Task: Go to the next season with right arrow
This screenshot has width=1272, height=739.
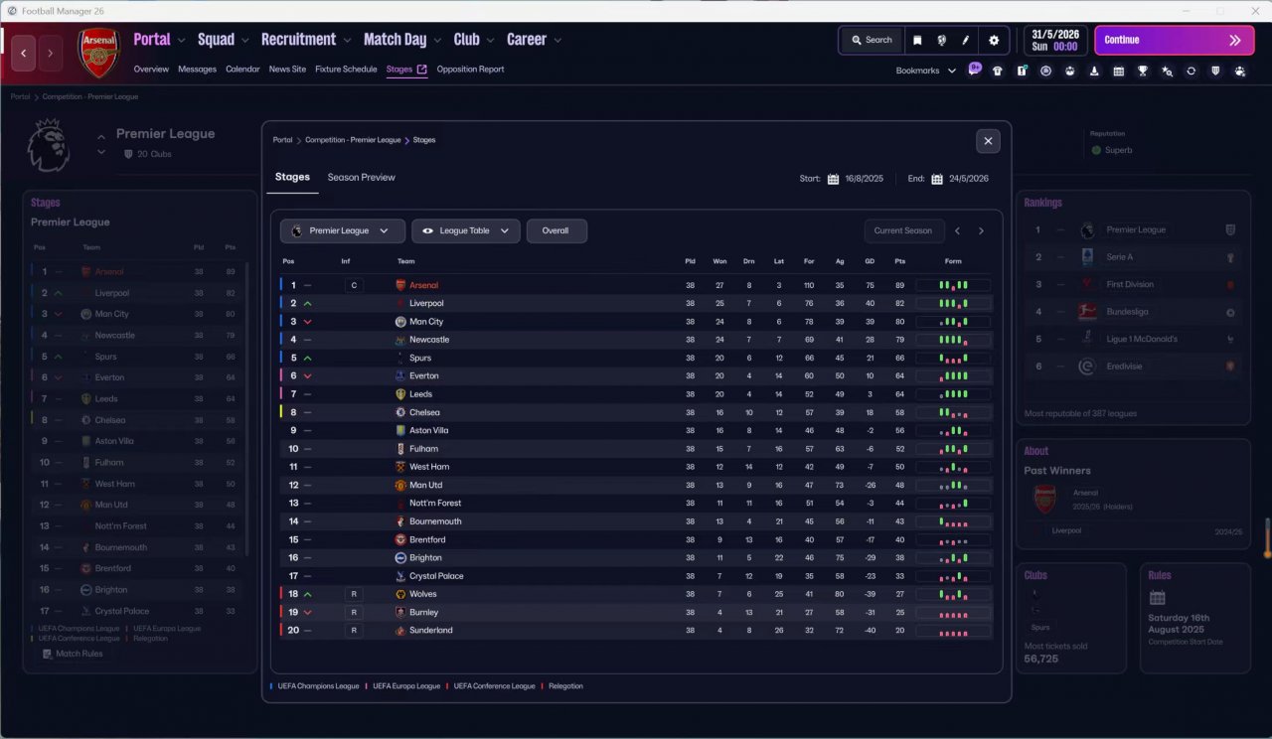Action: pyautogui.click(x=981, y=231)
